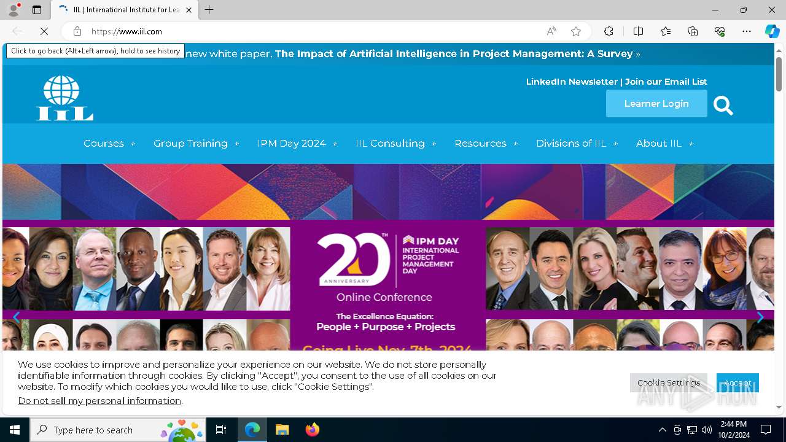
Task: Expand Group Training submenu plus sign
Action: [x=236, y=144]
